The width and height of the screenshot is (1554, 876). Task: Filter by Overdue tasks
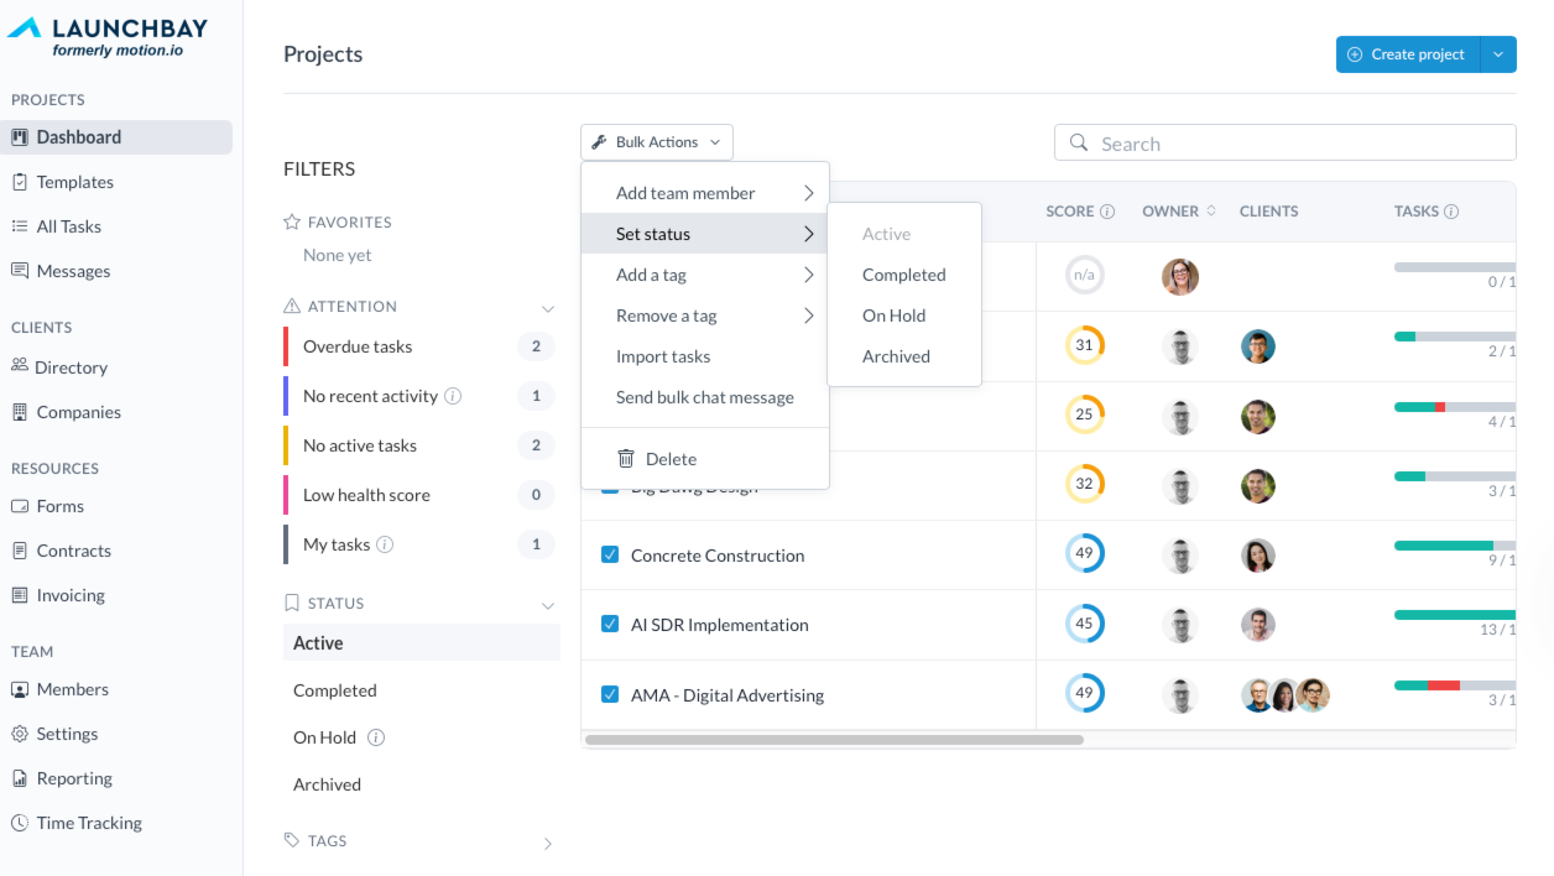[358, 346]
